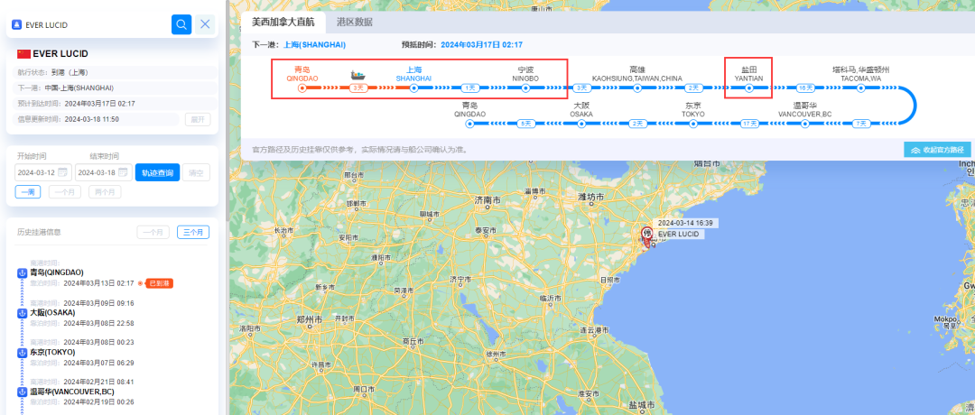This screenshot has width=975, height=415.
Task: Click the 大阪(OSAKA) history entry
Action: point(52,312)
